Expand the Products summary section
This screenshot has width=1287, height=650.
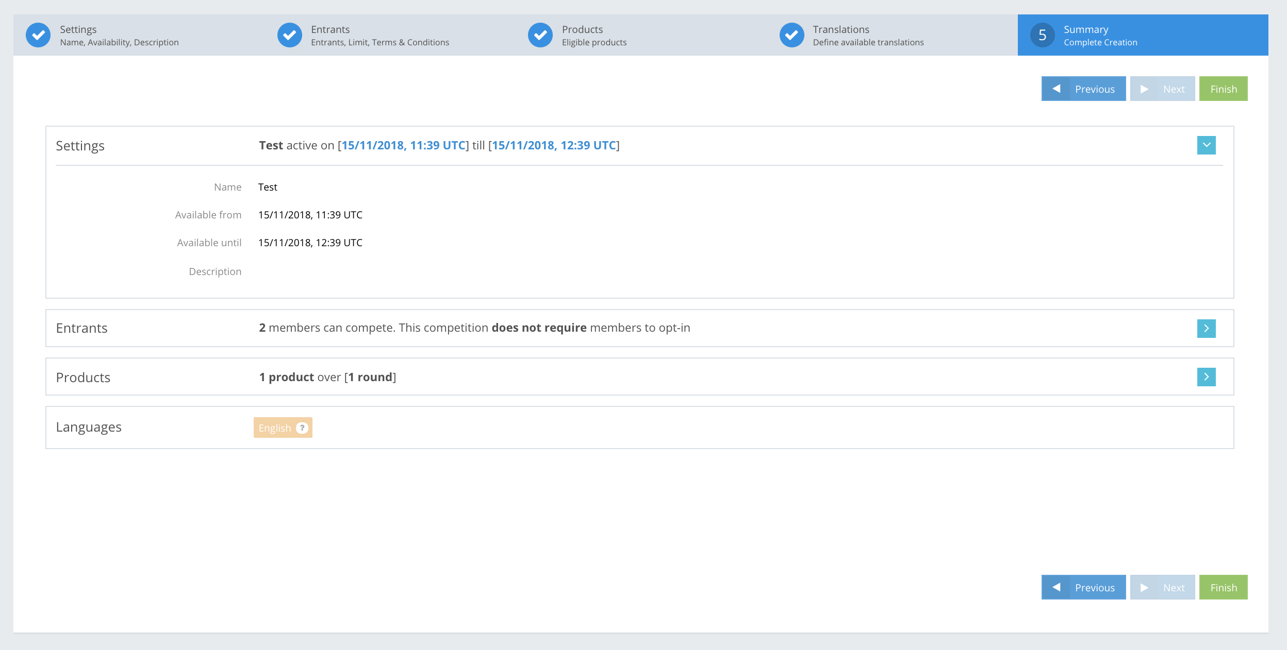[x=1206, y=377]
